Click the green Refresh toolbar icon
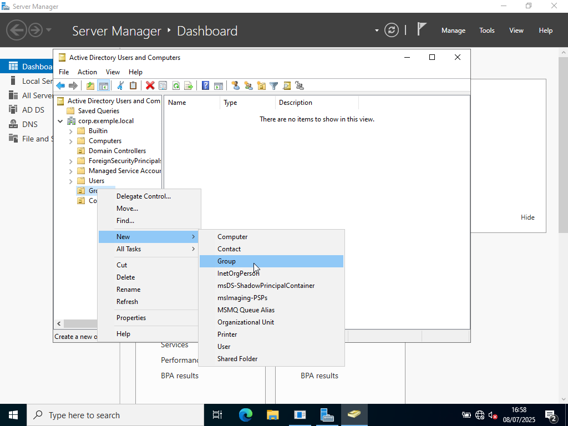 pos(176,86)
